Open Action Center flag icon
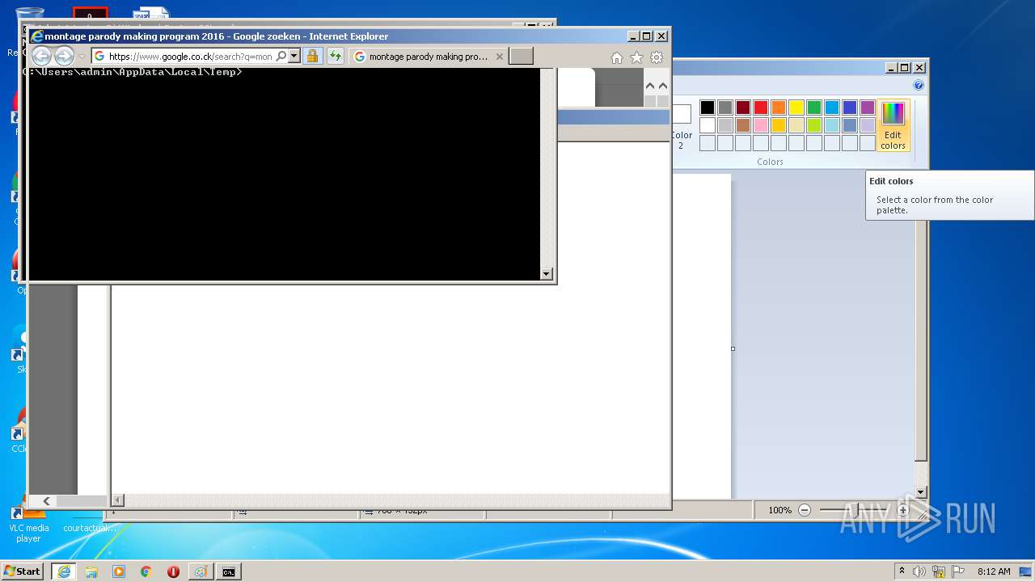The width and height of the screenshot is (1035, 582). 958,571
